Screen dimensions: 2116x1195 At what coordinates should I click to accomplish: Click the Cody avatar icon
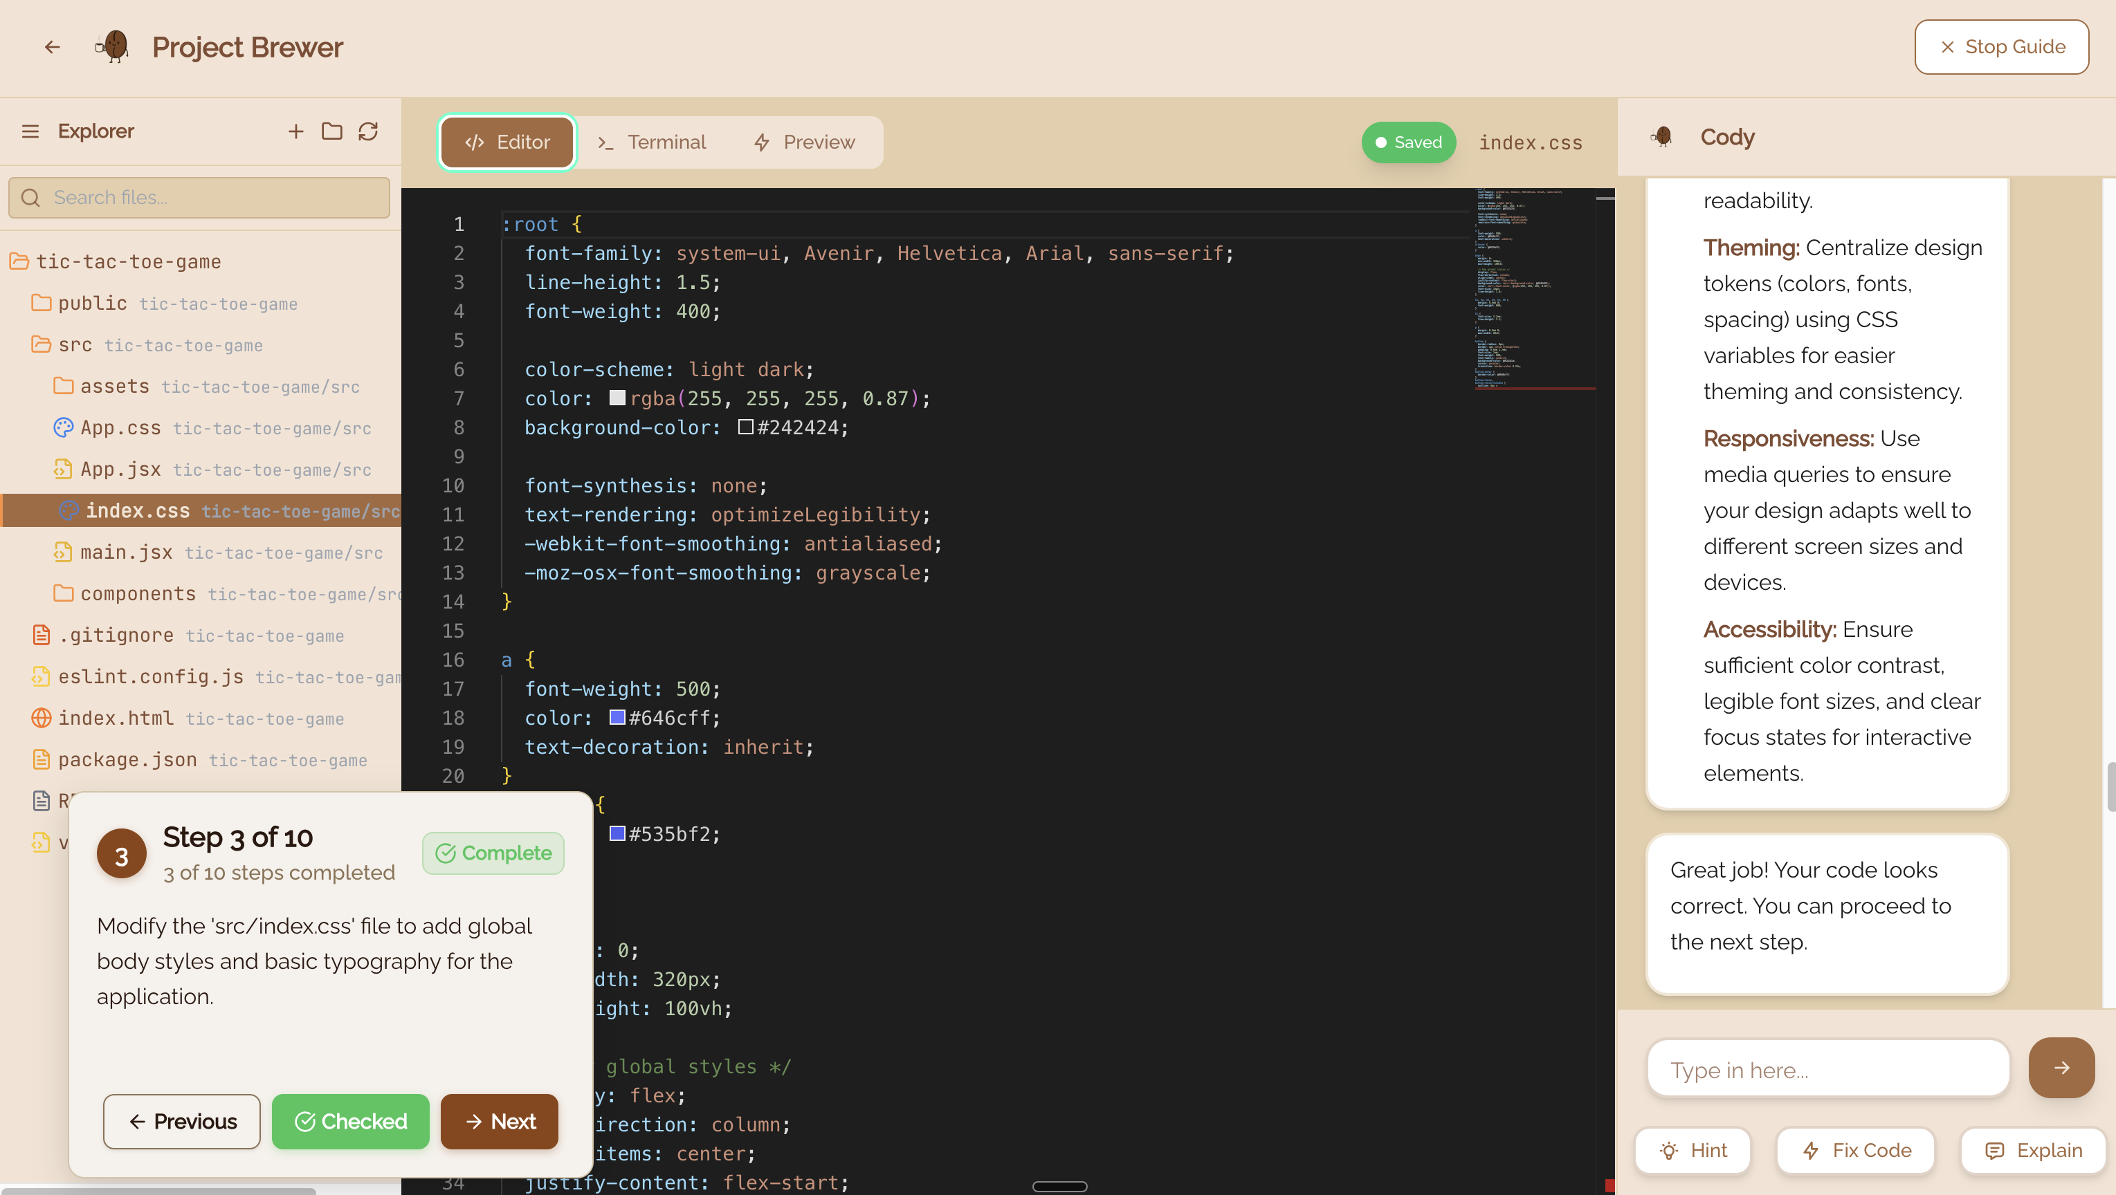[1663, 137]
